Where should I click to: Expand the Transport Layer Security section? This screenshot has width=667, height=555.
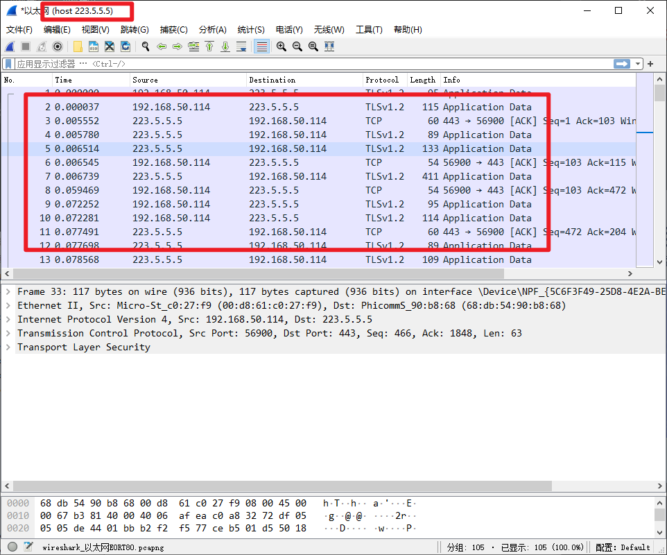tap(8, 347)
